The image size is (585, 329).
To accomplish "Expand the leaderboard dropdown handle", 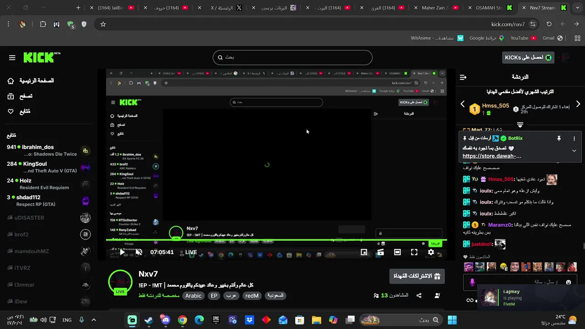I will 520,125.
